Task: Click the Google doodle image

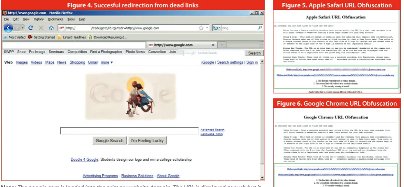Action: coord(131,96)
